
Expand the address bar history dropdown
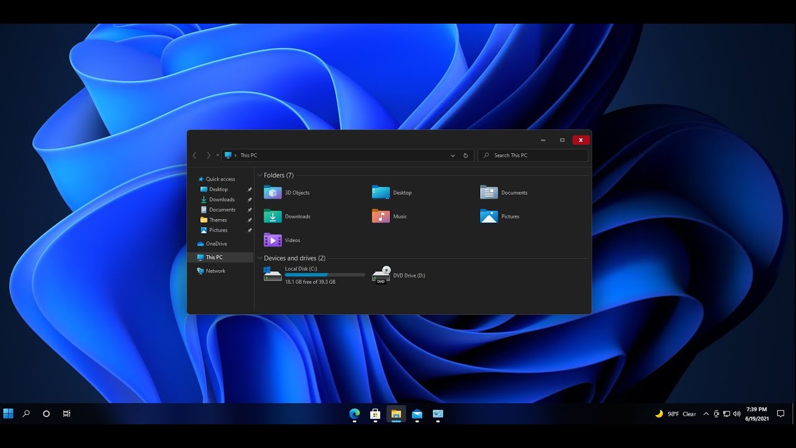(453, 156)
